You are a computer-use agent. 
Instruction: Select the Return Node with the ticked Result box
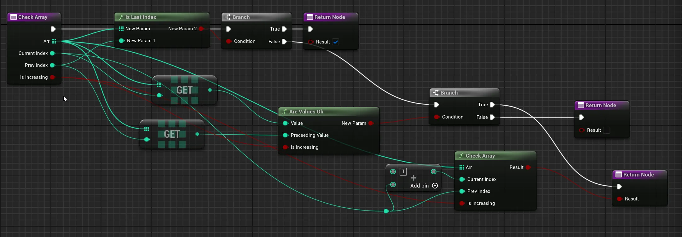click(x=330, y=17)
